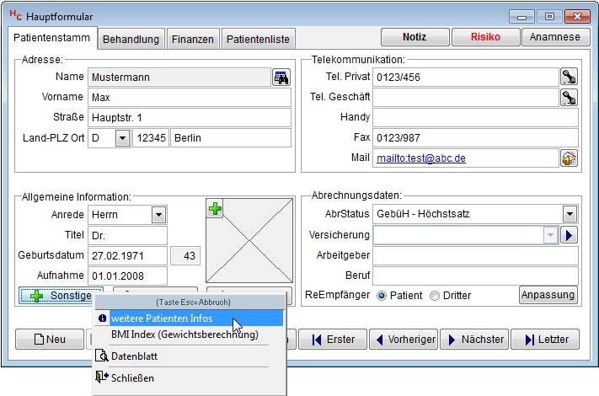This screenshot has height=396, width=599.
Task: Choose Schließen in the popup menu
Action: pyautogui.click(x=132, y=378)
